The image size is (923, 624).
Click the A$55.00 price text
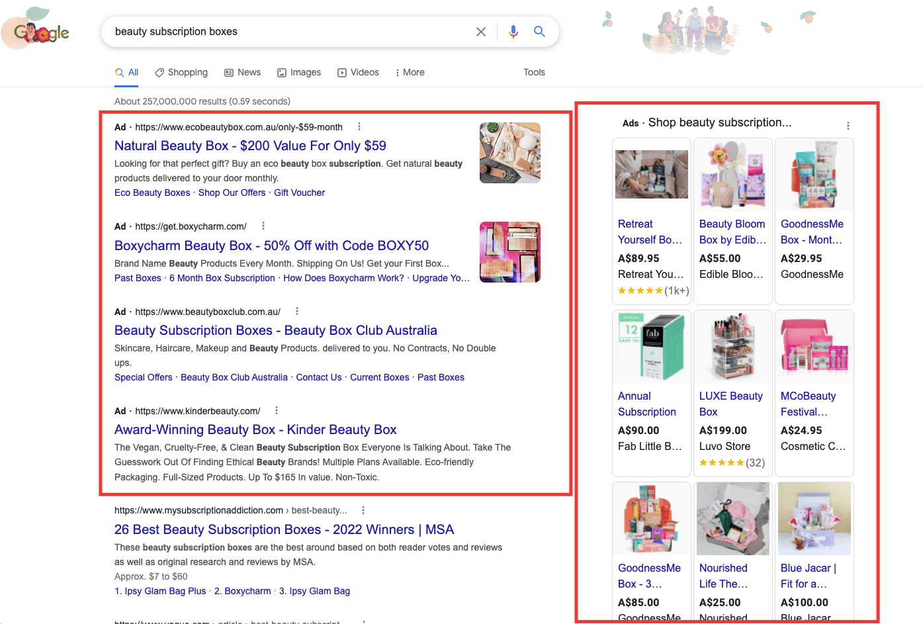pos(720,258)
